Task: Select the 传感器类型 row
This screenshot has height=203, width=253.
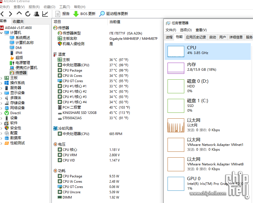Action: (x=108, y=33)
